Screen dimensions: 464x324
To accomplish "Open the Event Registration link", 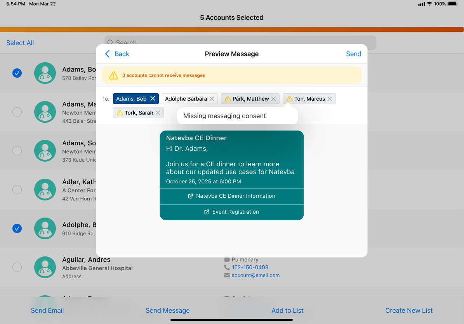I will [232, 212].
